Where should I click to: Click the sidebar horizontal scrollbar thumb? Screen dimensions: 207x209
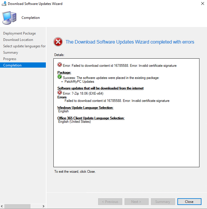click(x=17, y=206)
